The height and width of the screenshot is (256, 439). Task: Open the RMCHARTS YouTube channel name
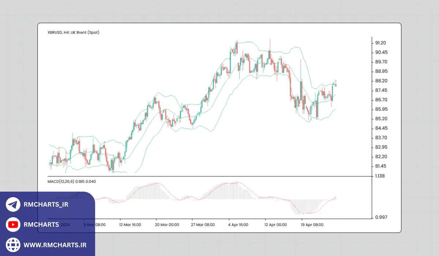pyautogui.click(x=41, y=225)
